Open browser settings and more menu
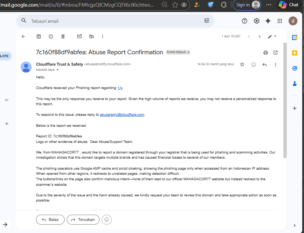The height and width of the screenshot is (233, 304). (269, 5)
